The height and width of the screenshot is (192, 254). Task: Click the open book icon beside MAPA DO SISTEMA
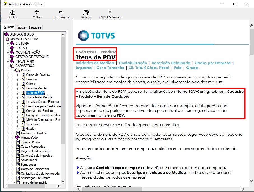[x=7, y=39]
